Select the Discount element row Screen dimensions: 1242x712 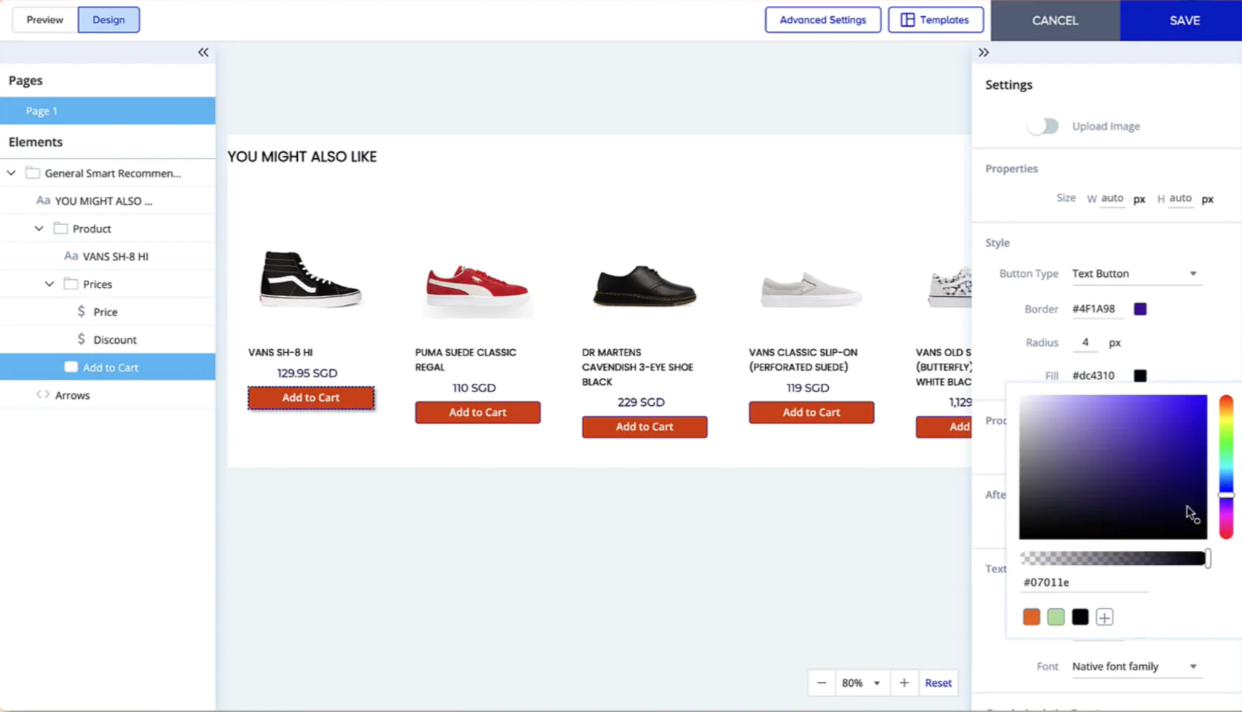tap(108, 339)
